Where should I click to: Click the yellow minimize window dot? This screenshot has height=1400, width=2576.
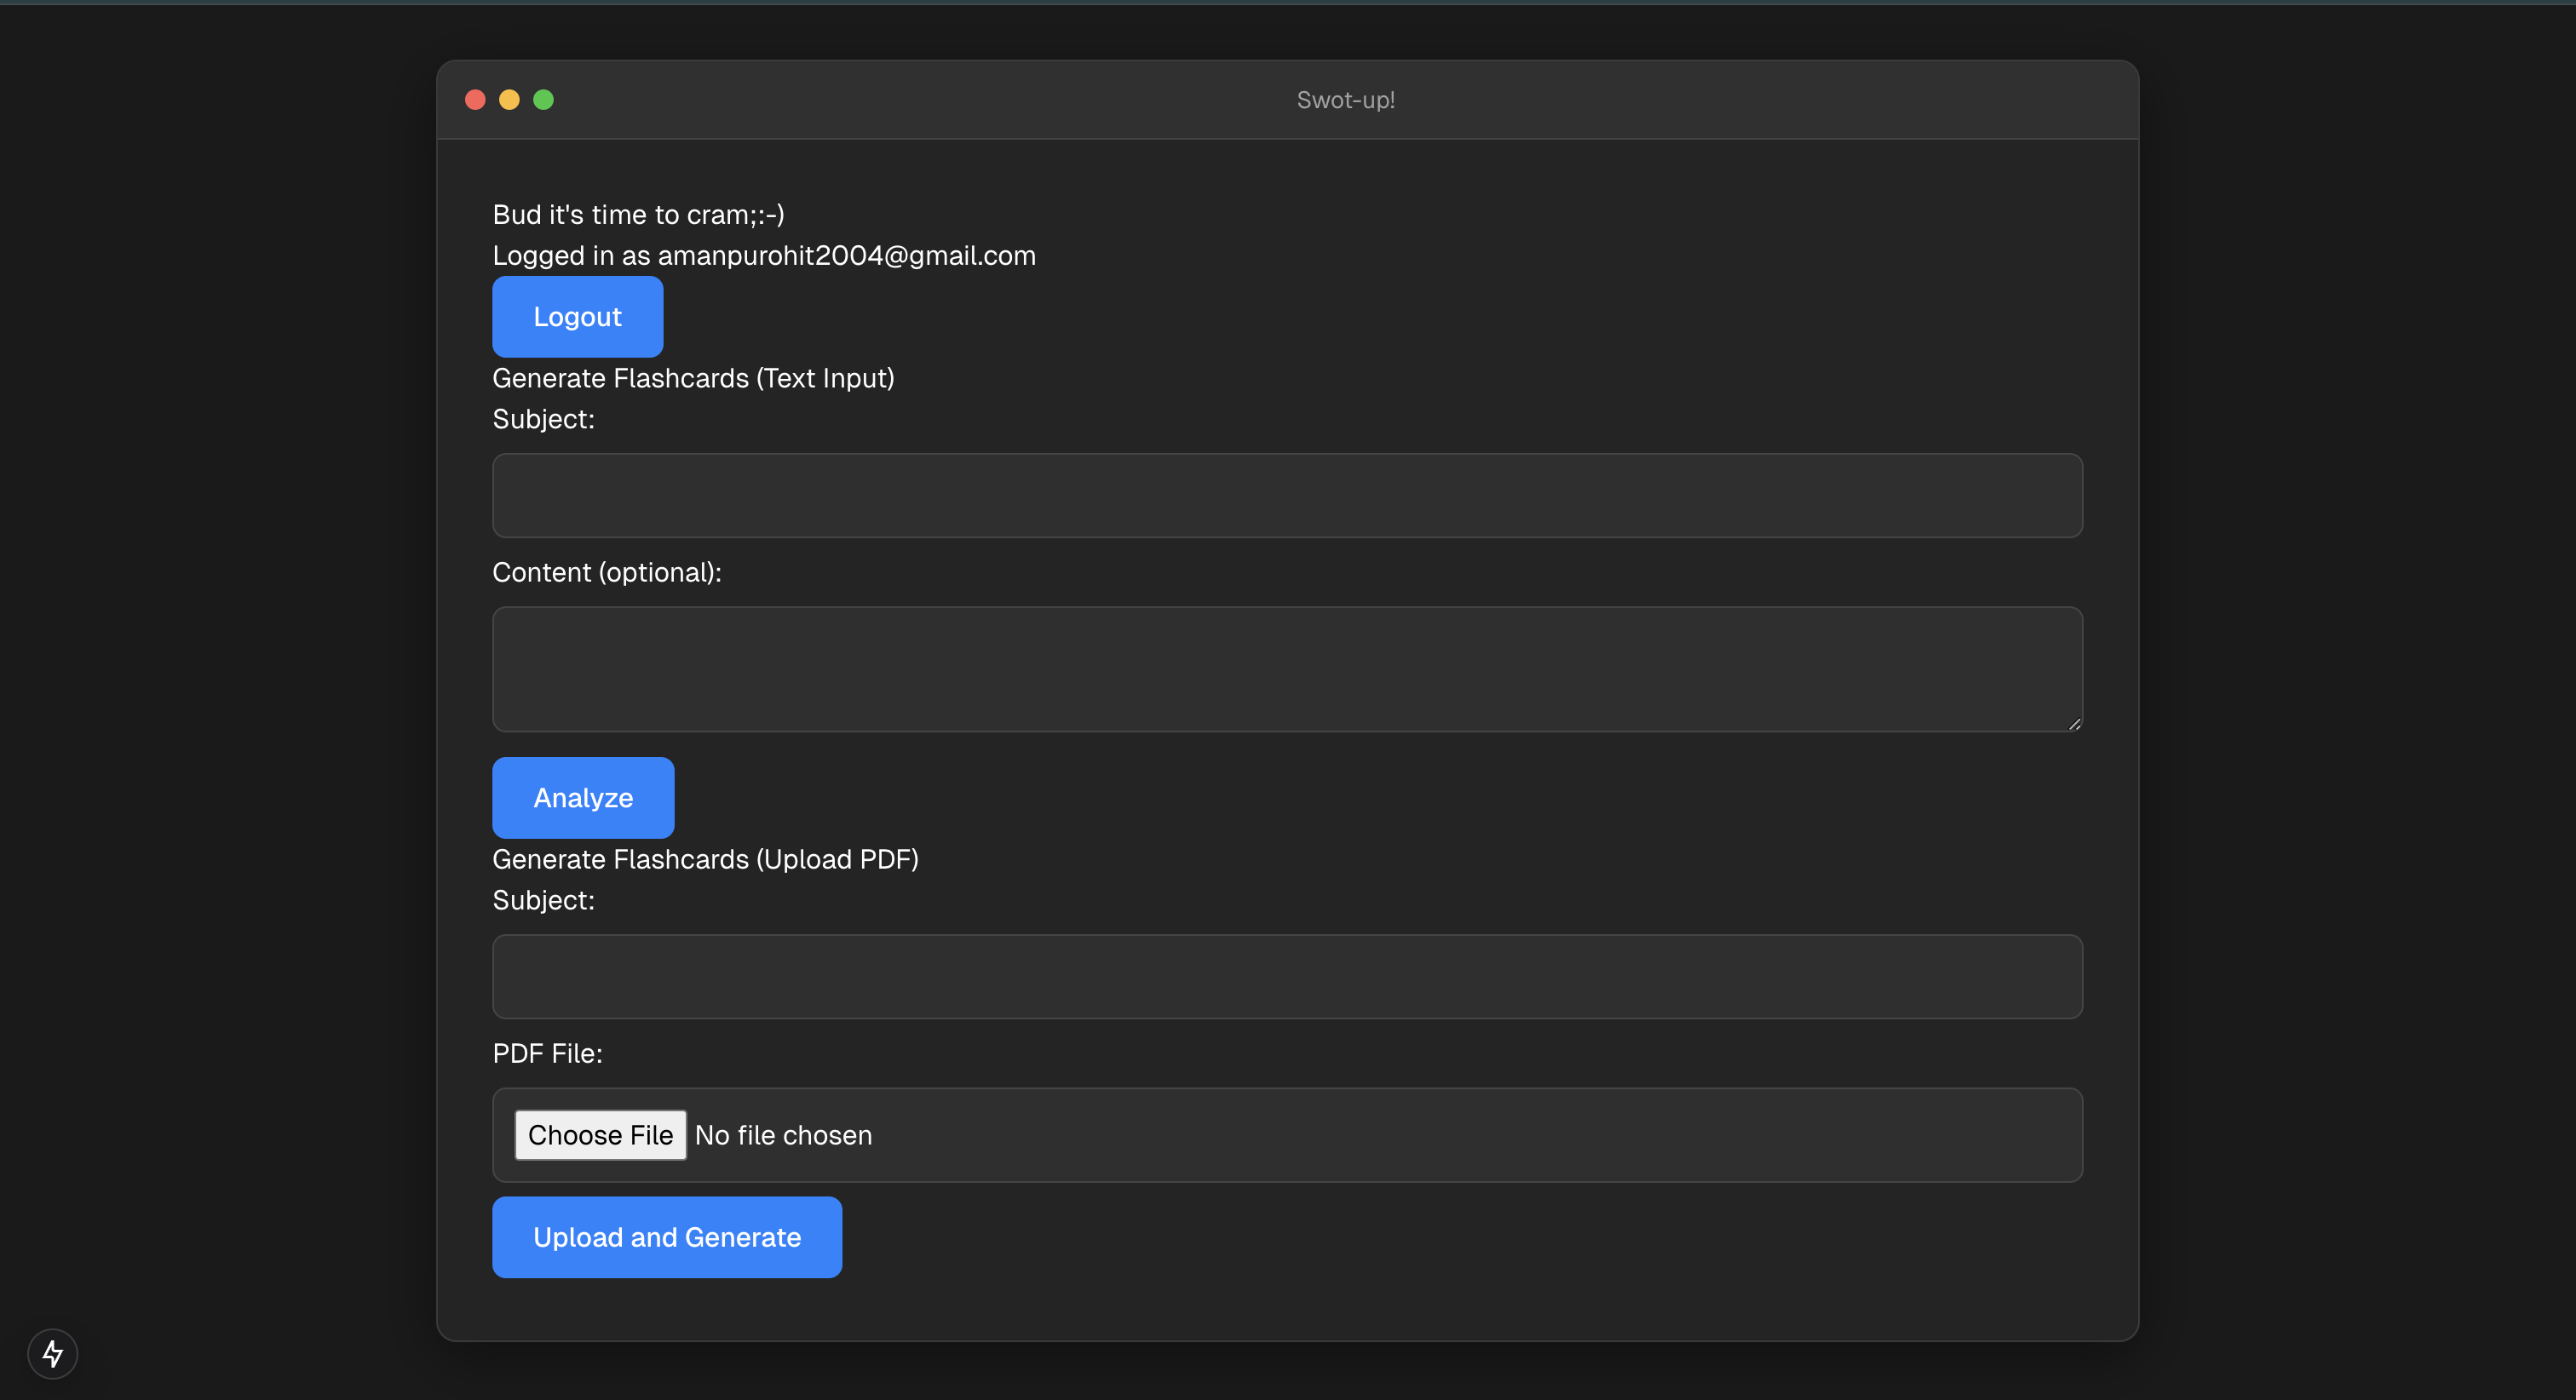coord(509,100)
